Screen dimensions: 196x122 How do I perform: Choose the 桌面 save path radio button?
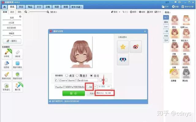[67, 76]
